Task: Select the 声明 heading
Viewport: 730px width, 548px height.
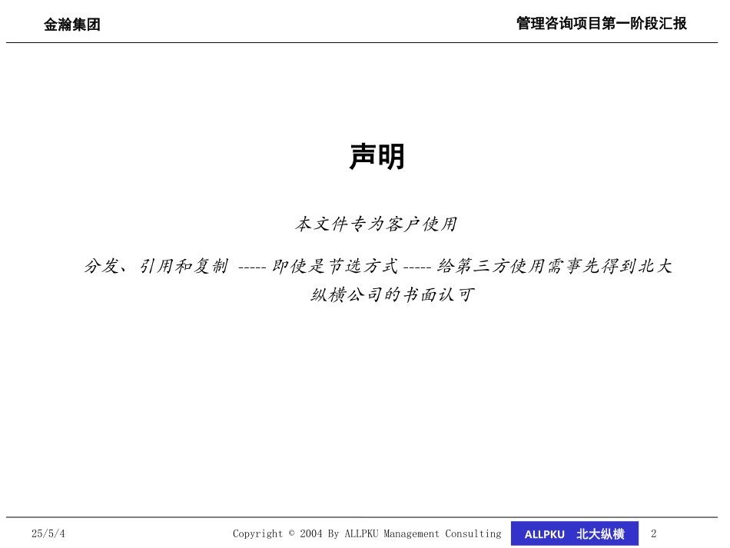Action: [x=377, y=157]
